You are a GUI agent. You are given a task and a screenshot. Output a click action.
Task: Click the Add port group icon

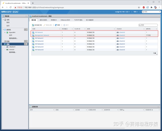(33, 25)
